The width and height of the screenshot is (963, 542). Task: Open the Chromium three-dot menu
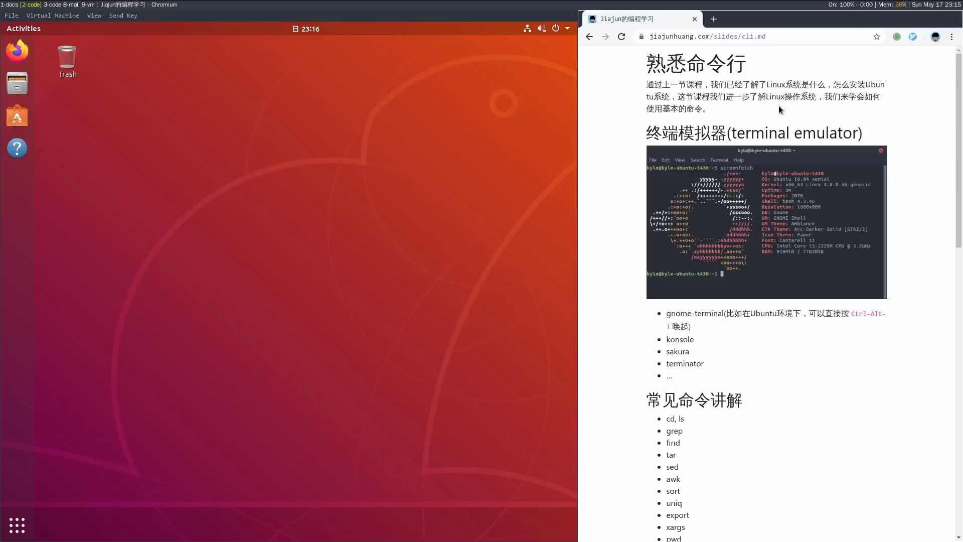click(x=951, y=37)
